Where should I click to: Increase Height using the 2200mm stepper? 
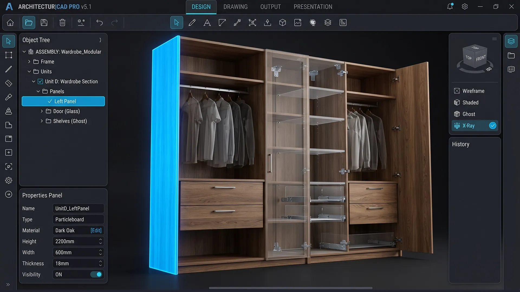click(100, 240)
